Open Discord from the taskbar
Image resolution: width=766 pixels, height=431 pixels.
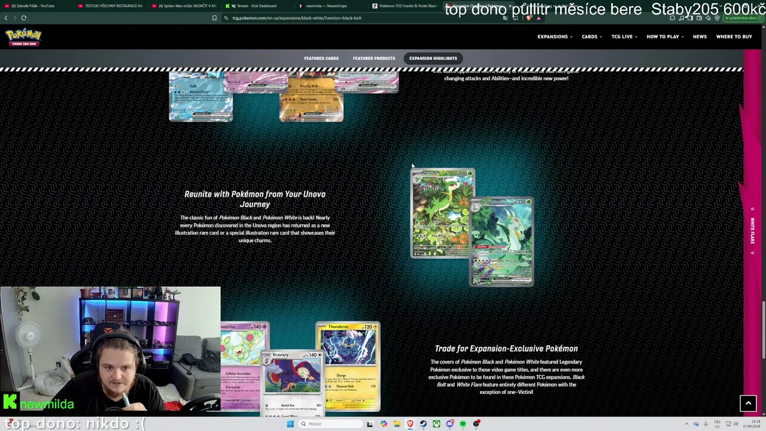click(450, 424)
